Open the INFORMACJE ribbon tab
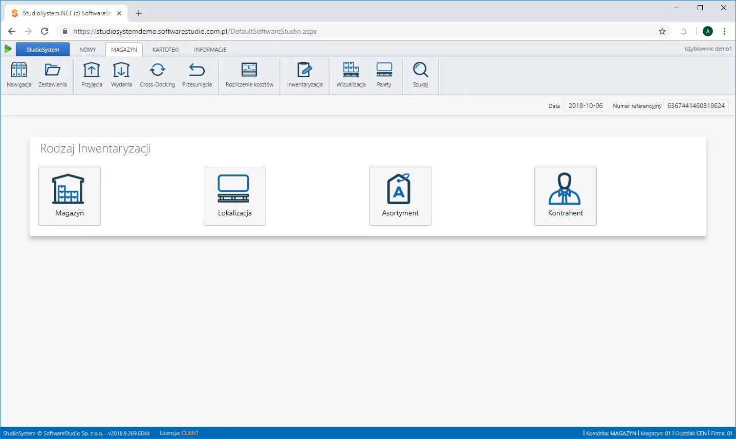 210,50
